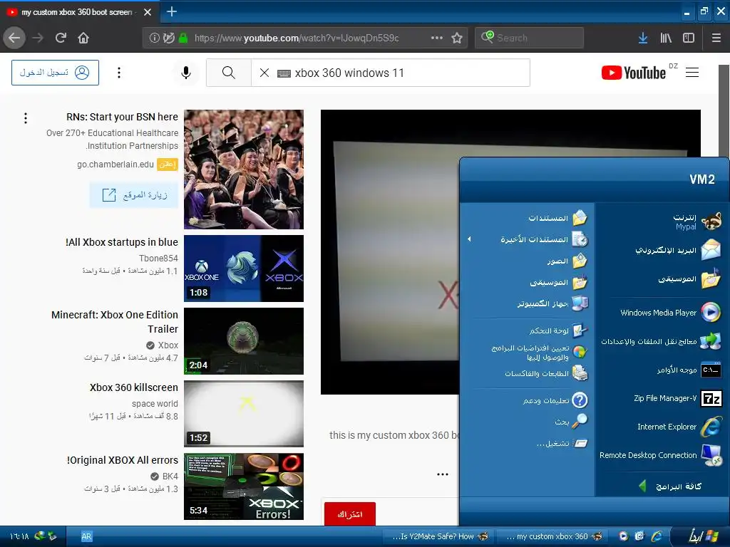Bookmark this page with the star icon

coord(457,38)
